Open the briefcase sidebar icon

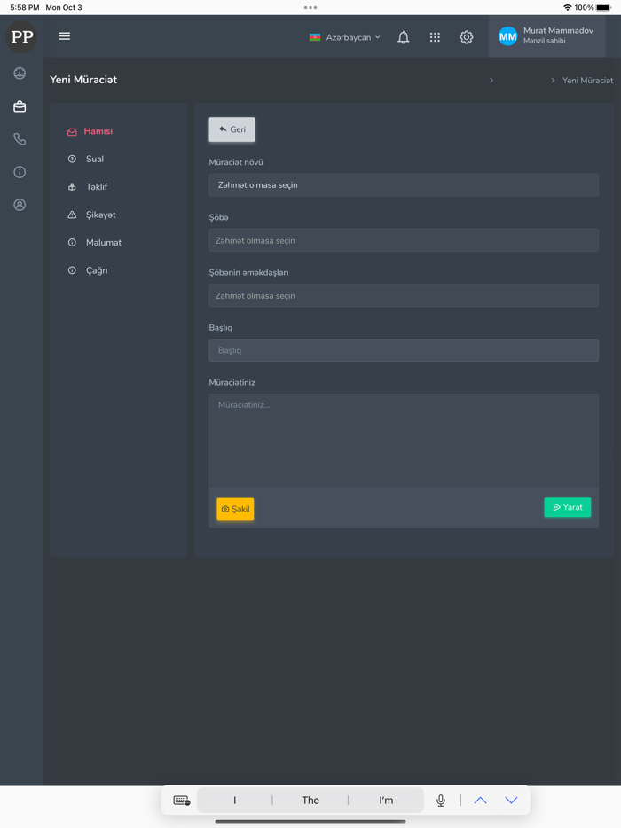(x=20, y=106)
